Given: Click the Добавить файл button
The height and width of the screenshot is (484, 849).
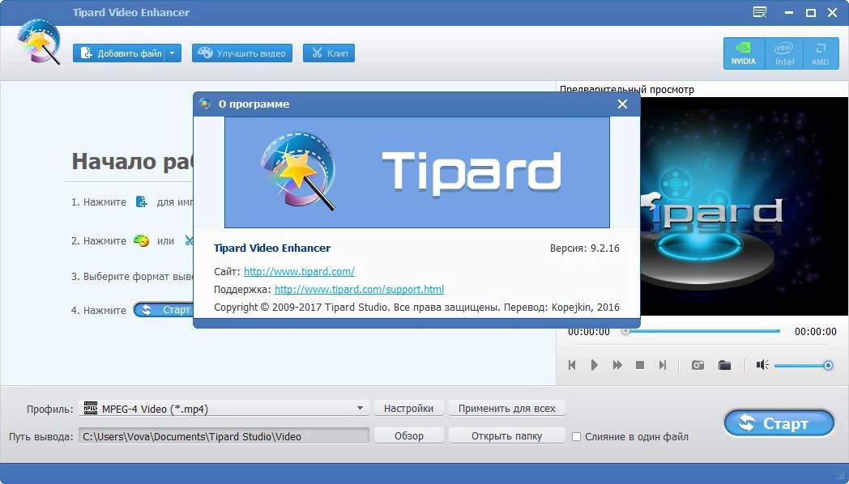Looking at the screenshot, I should coord(118,53).
